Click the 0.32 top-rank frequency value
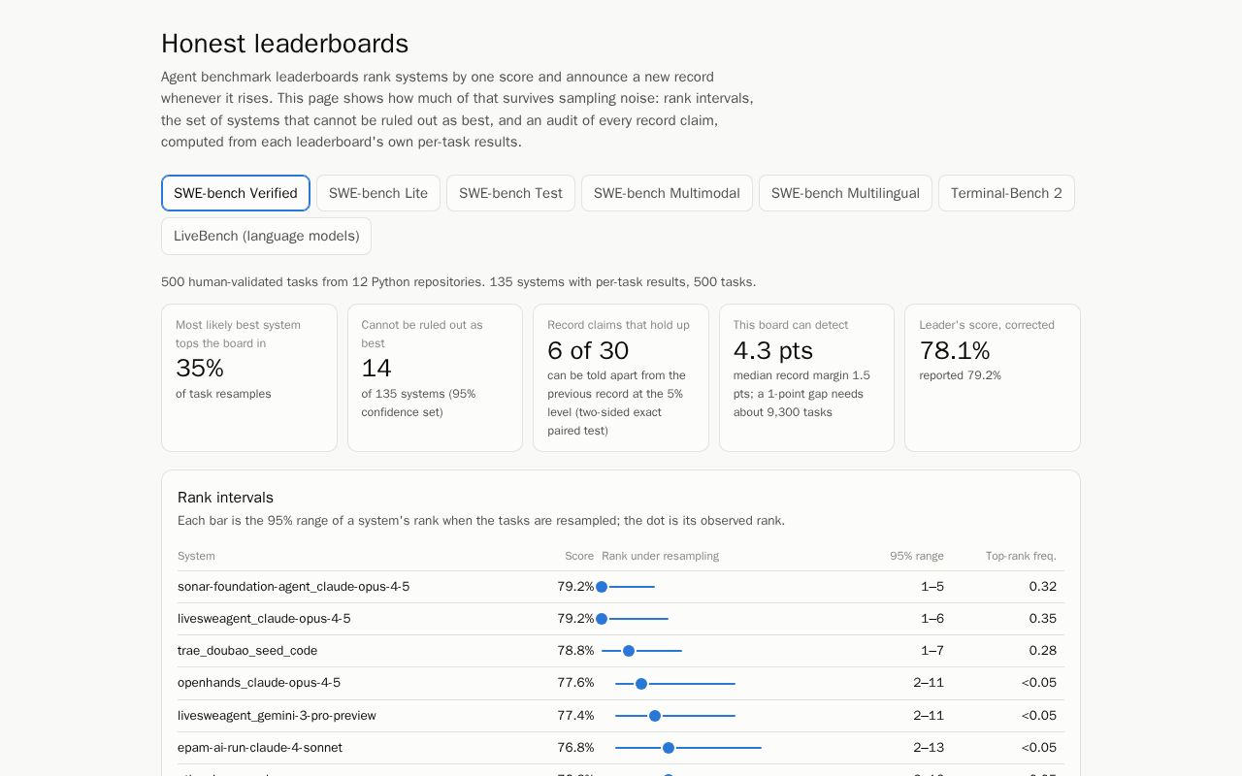The image size is (1242, 776). 1043,587
